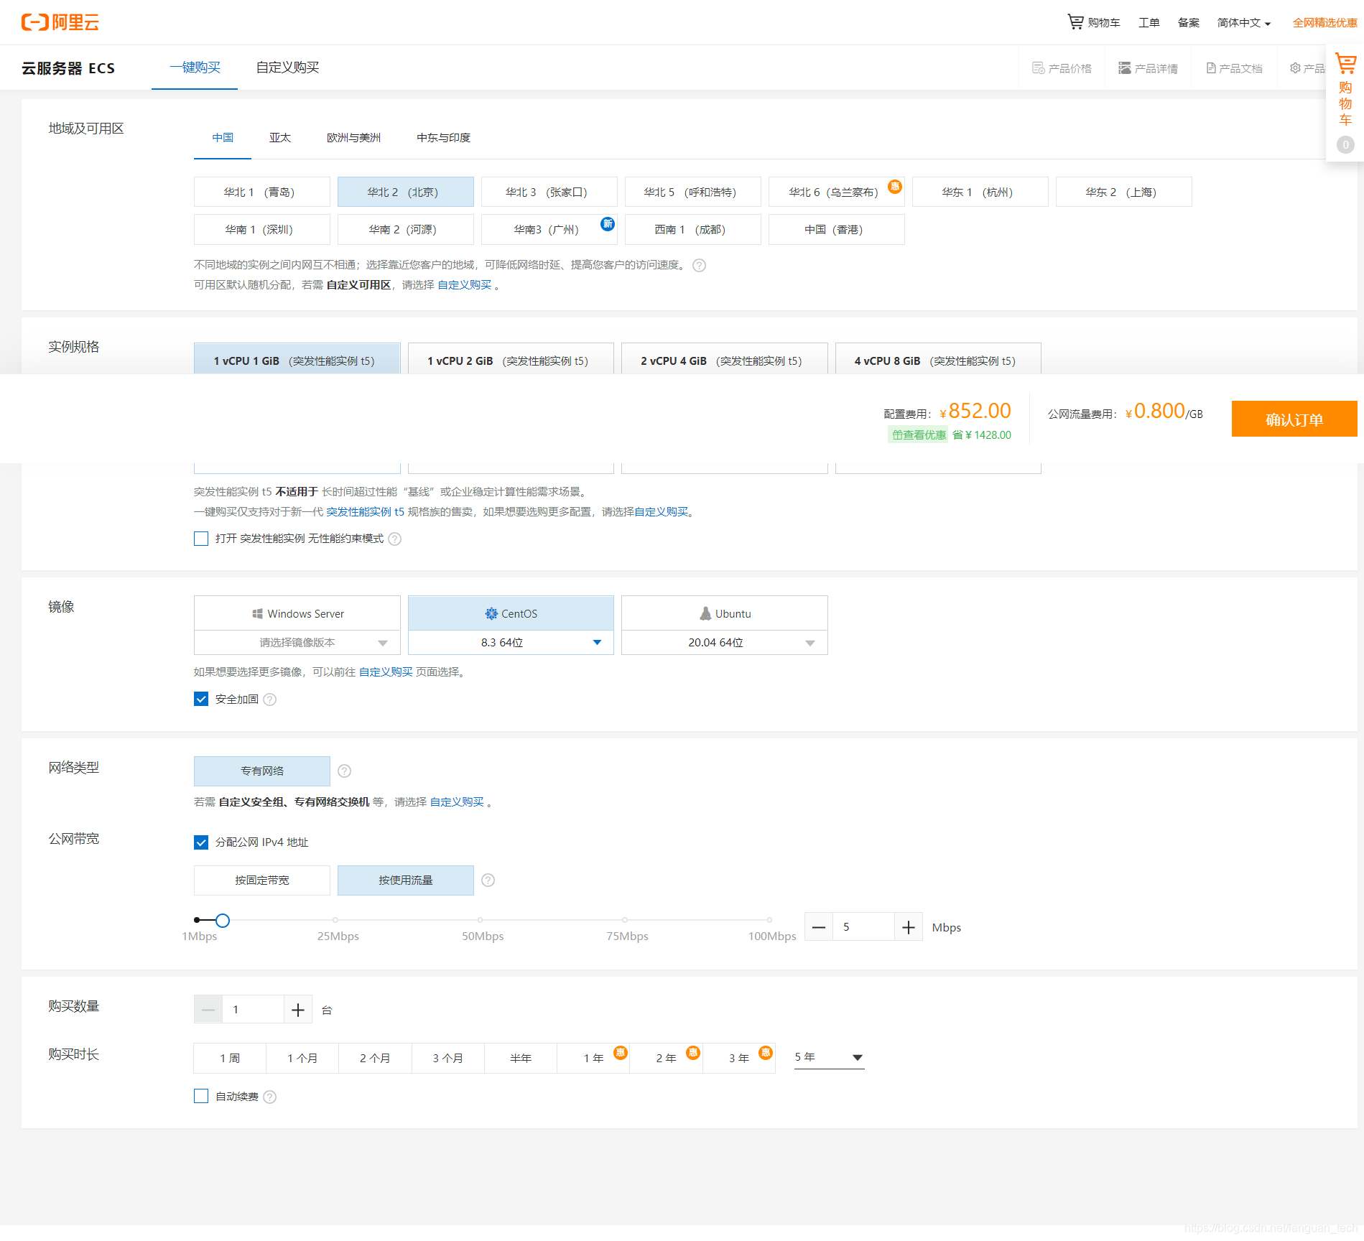The width and height of the screenshot is (1364, 1241).
Task: Open 产品价格 pricing icon link
Action: [x=1062, y=68]
